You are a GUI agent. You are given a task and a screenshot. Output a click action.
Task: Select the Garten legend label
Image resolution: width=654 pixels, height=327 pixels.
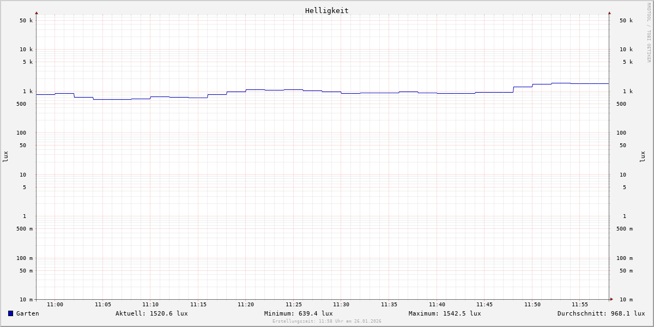click(27, 313)
